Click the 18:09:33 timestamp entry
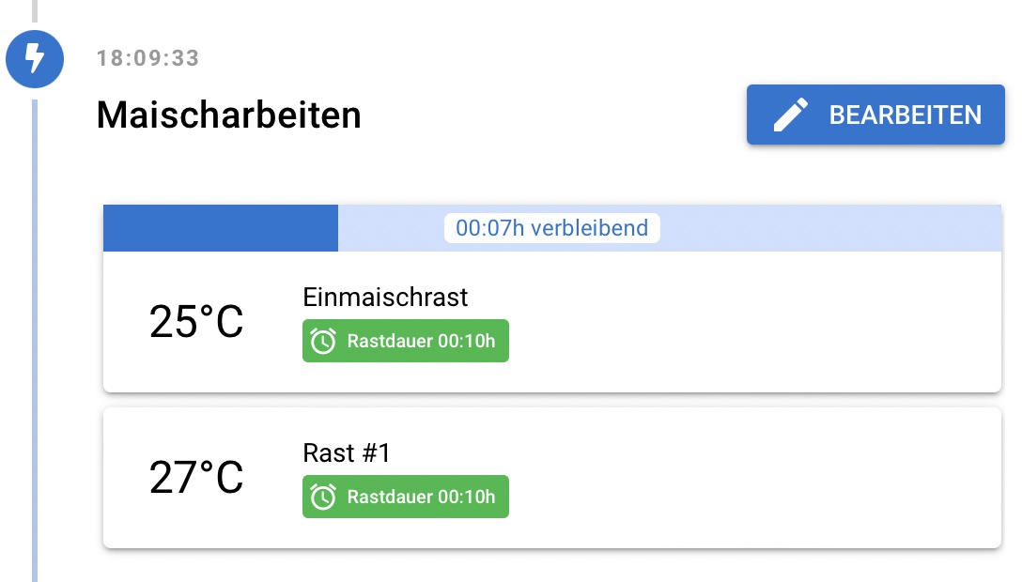Viewport: 1022px width, 582px height. [x=146, y=57]
